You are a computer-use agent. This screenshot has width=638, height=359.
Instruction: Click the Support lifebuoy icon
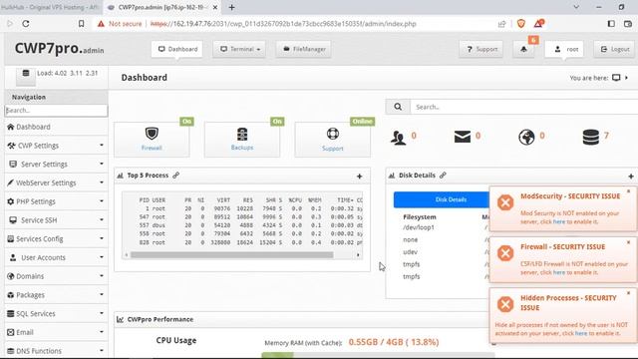[x=332, y=134]
